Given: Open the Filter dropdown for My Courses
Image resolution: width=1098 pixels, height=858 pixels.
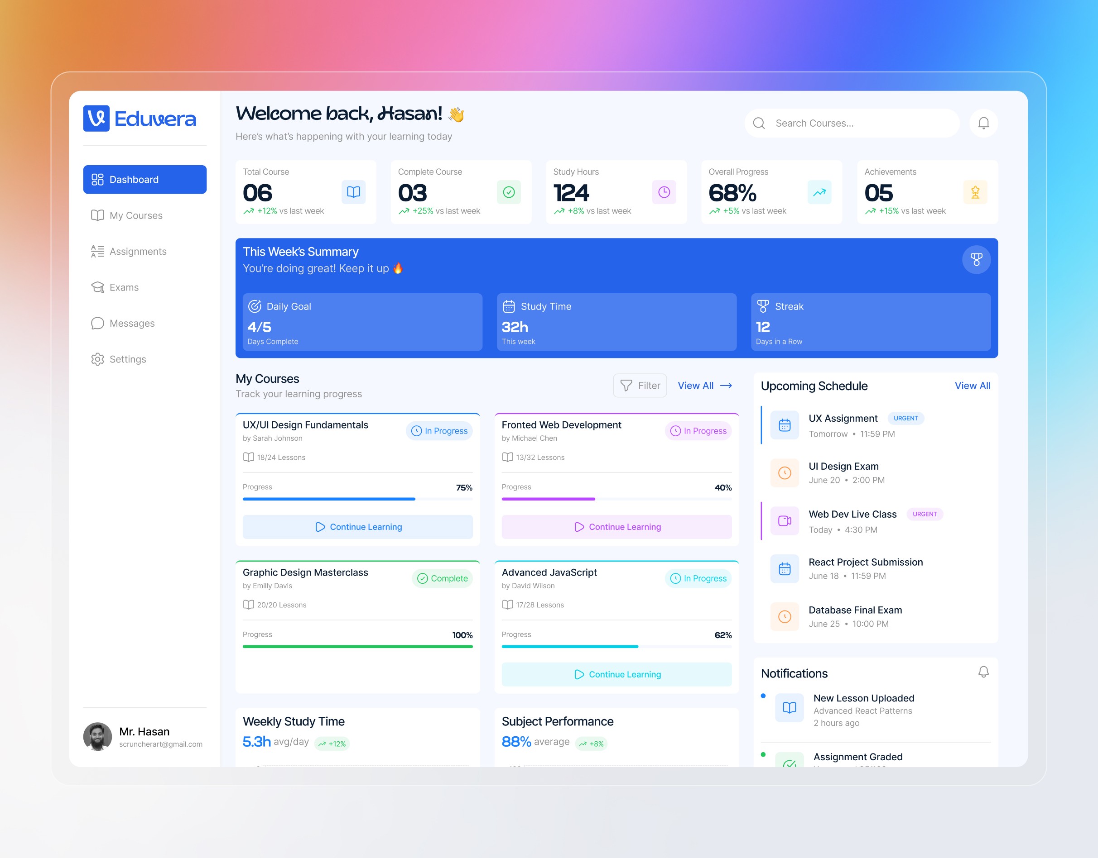Looking at the screenshot, I should 640,385.
